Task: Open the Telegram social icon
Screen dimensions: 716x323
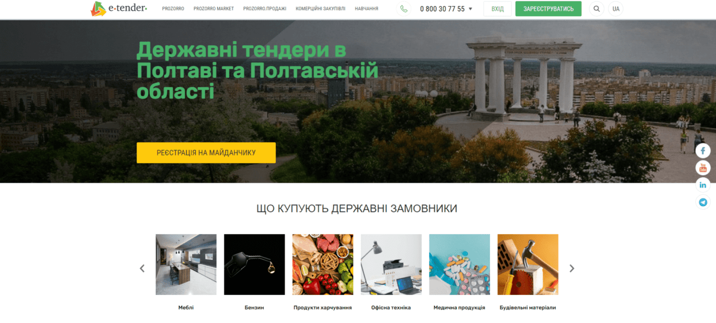Action: click(x=703, y=202)
